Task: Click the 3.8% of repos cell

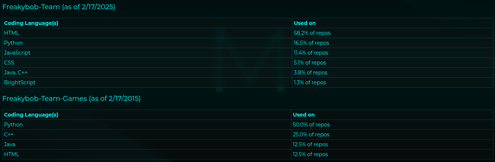Action: (311, 73)
